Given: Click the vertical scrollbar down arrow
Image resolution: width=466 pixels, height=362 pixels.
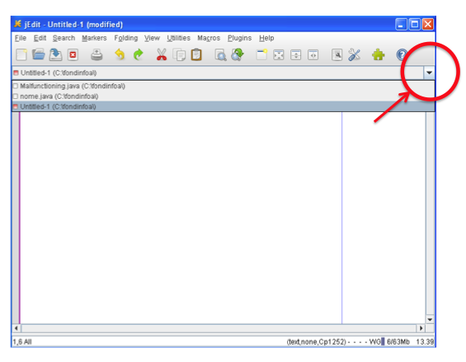Looking at the screenshot, I should pyautogui.click(x=430, y=319).
